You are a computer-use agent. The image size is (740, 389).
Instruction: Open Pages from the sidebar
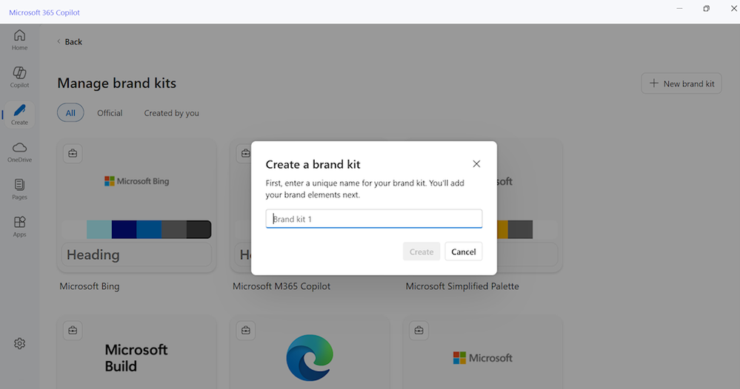[x=19, y=189]
